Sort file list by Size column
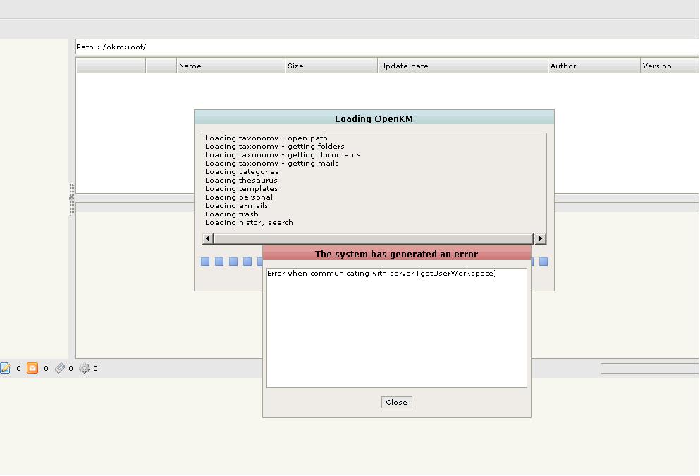This screenshot has height=476, width=700. point(331,66)
